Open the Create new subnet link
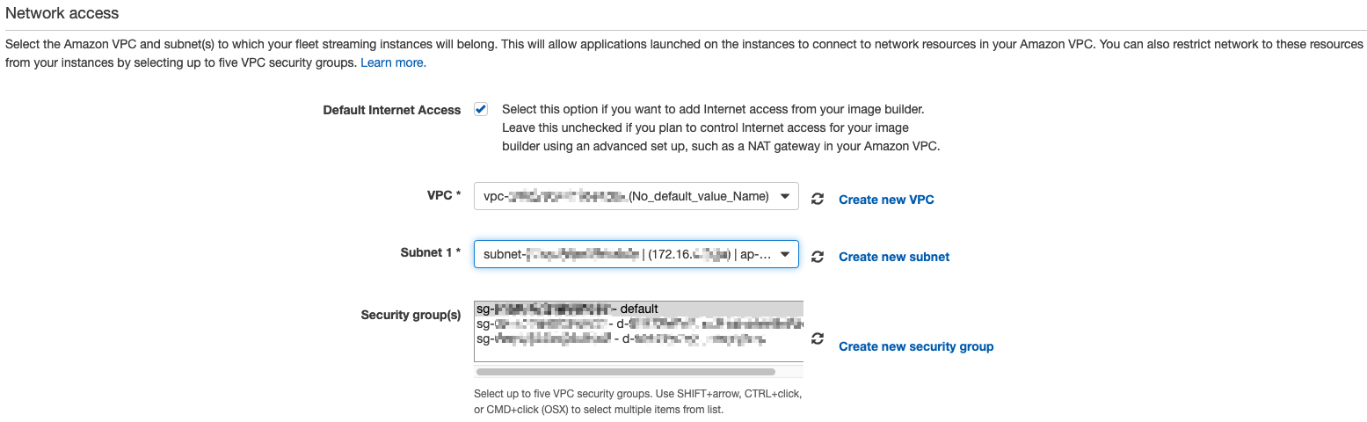The width and height of the screenshot is (1367, 422). (894, 257)
